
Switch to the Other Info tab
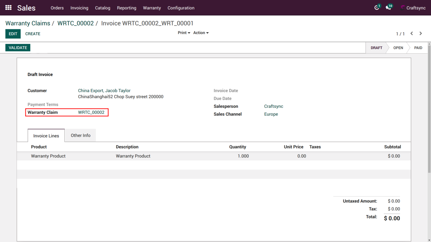[x=80, y=135]
